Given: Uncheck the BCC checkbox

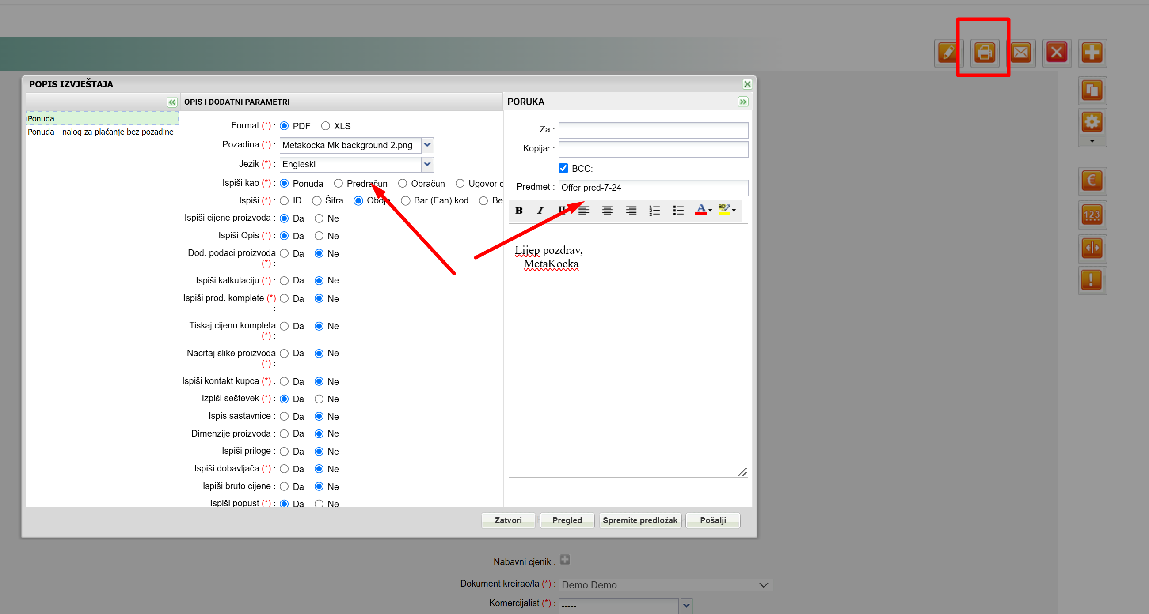Looking at the screenshot, I should [563, 168].
